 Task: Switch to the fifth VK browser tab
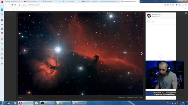tap(91, 1)
